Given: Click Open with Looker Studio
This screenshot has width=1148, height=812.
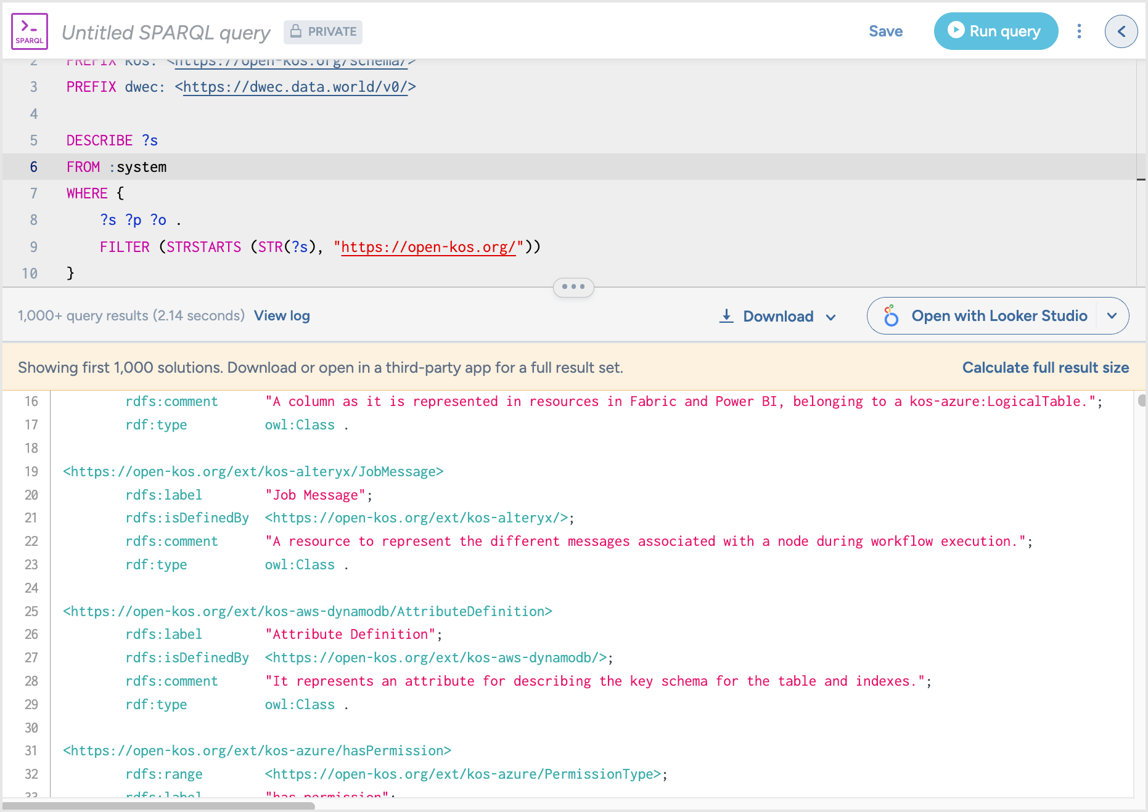Looking at the screenshot, I should (x=999, y=316).
